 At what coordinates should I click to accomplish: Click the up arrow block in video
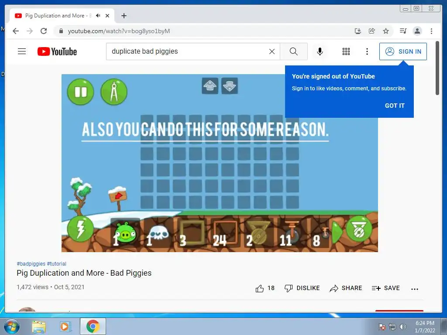(210, 86)
